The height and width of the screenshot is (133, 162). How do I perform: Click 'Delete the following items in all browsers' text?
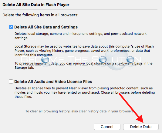(x=40, y=15)
